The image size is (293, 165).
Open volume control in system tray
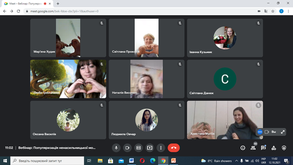pyautogui.click(x=257, y=161)
